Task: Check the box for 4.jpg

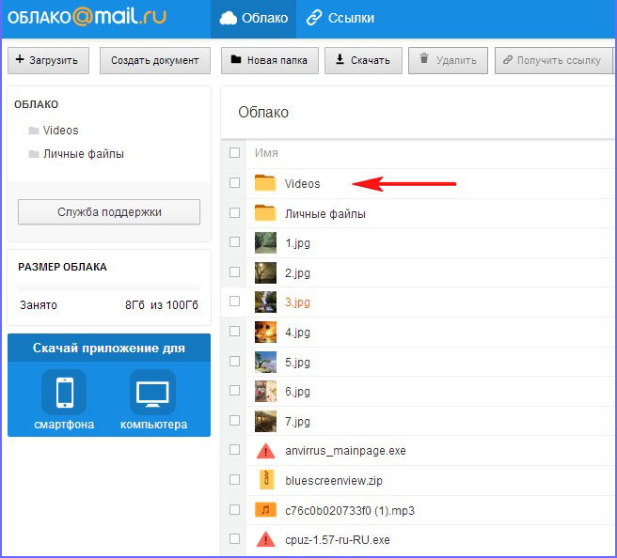Action: (234, 332)
